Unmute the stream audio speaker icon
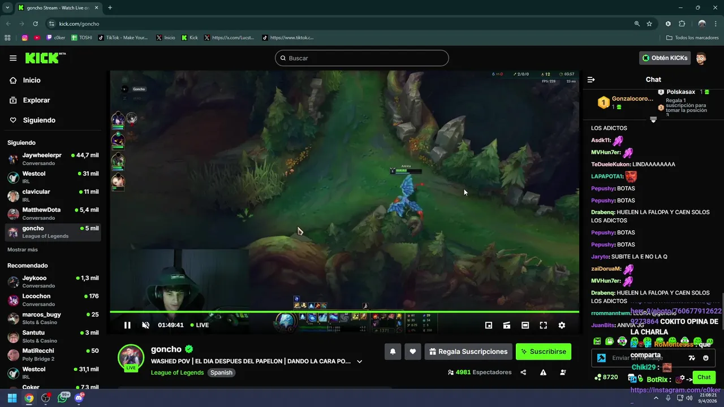 [145, 325]
